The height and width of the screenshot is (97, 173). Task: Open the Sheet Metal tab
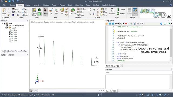[79, 5]
